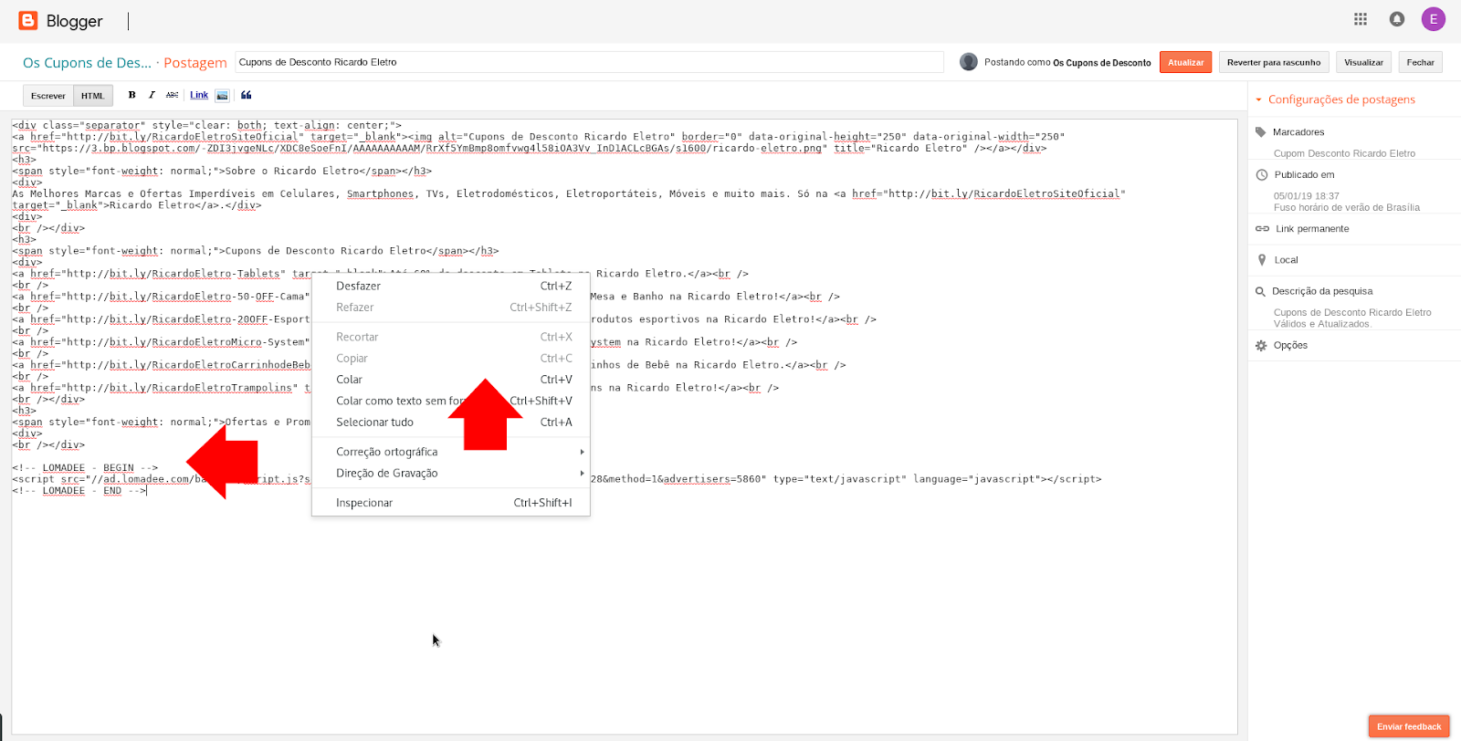This screenshot has width=1461, height=741.
Task: Apply strikethrough formatting
Action: pos(172,95)
